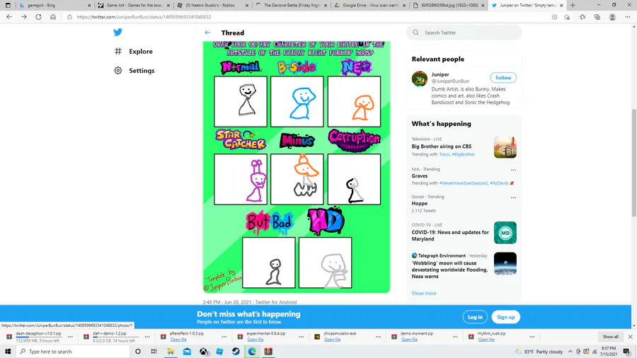Switch to the 60f038f6359bd.jpg tab

point(449,5)
